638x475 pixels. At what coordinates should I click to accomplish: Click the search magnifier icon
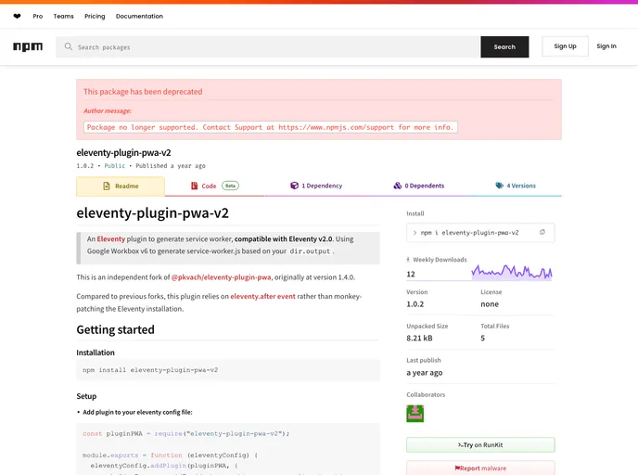point(69,46)
